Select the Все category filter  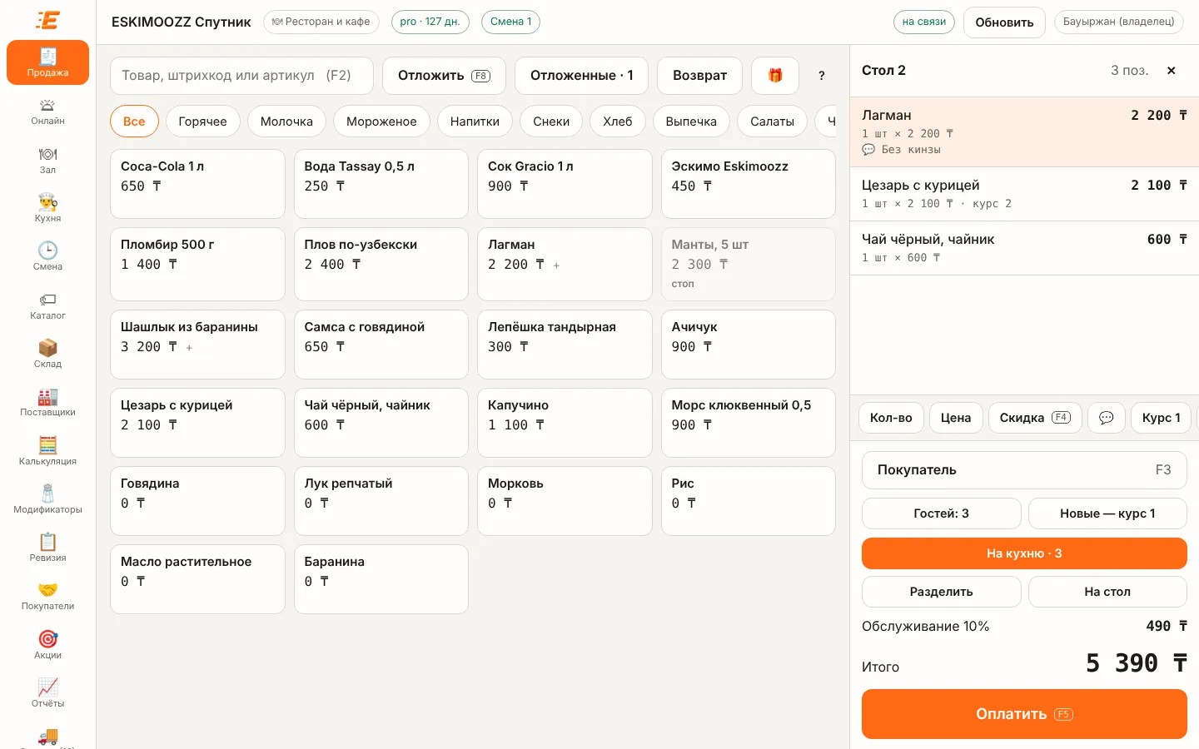134,122
